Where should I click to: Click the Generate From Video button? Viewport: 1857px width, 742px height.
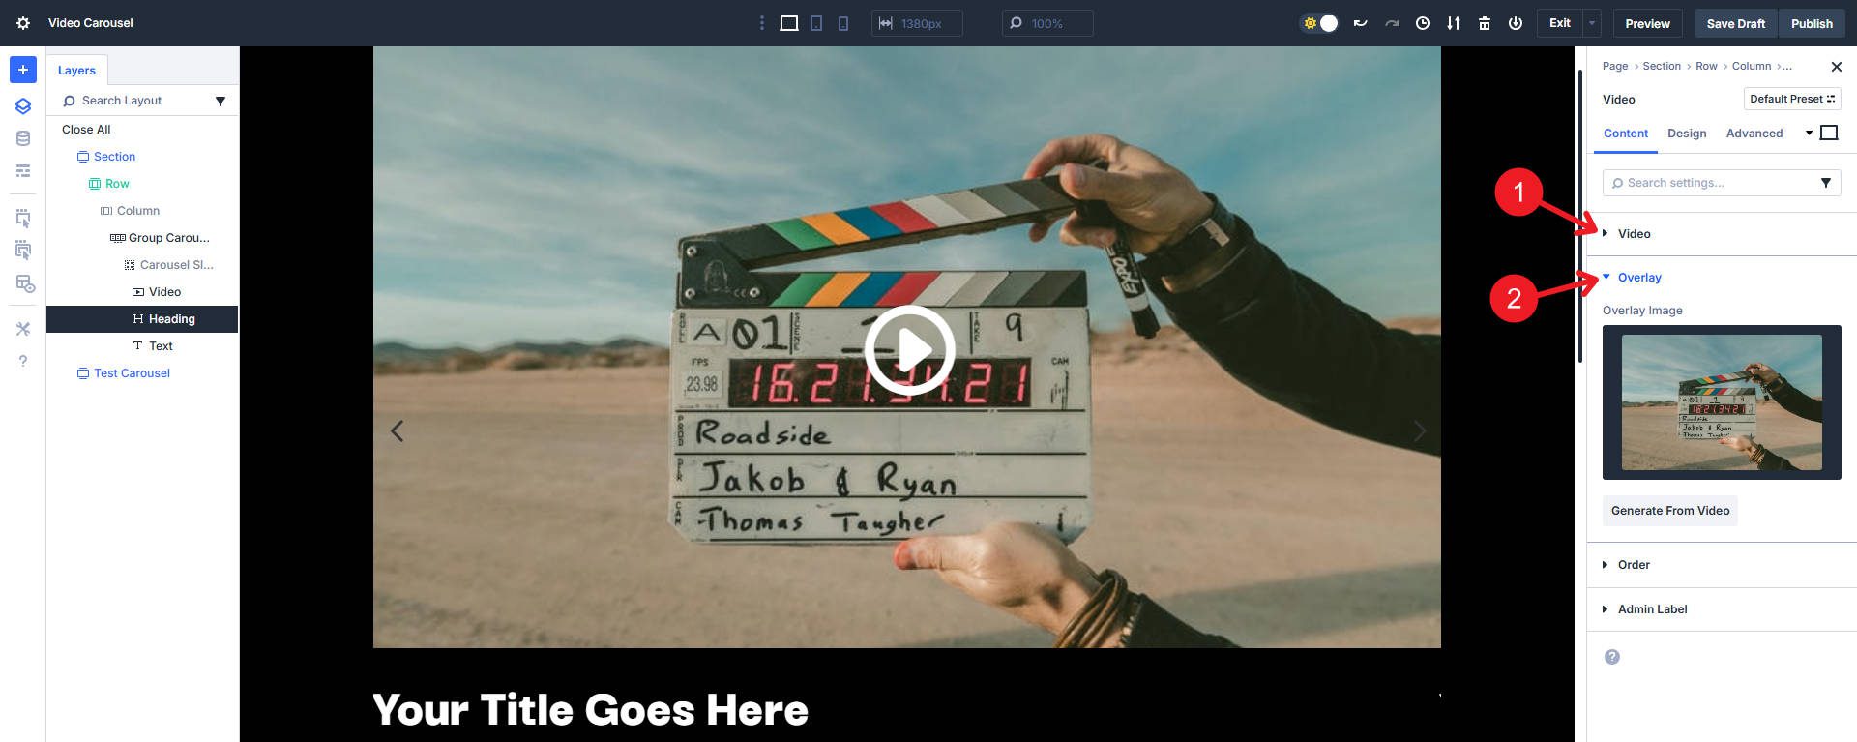(x=1669, y=511)
